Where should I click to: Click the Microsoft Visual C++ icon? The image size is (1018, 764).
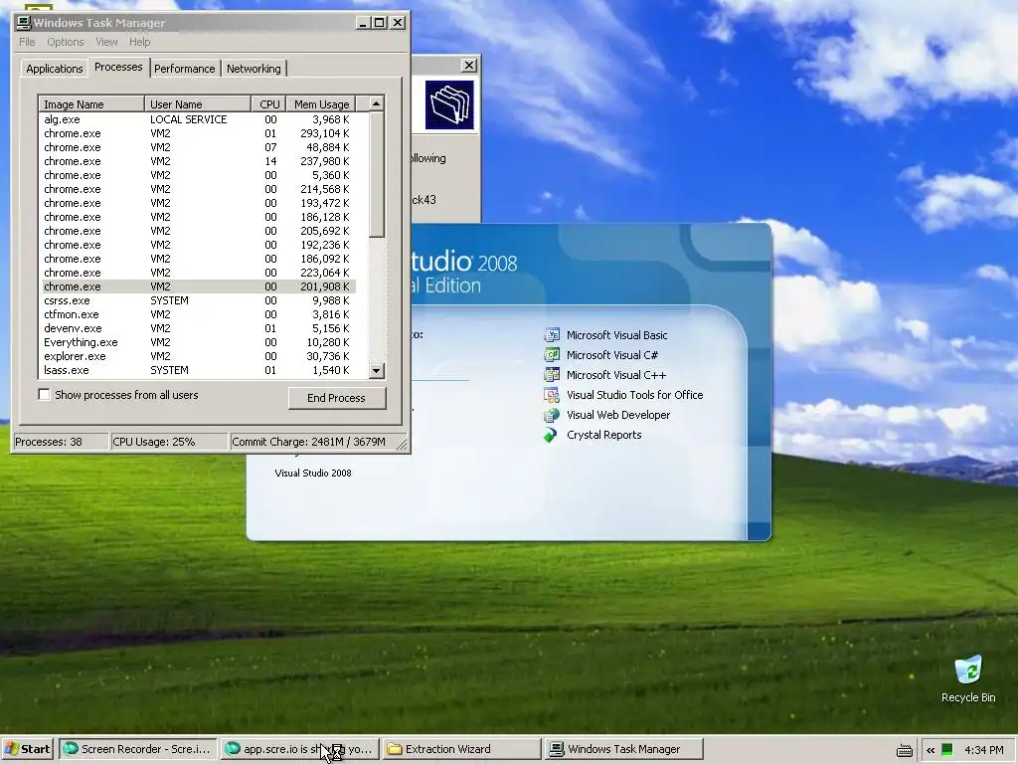pos(551,375)
